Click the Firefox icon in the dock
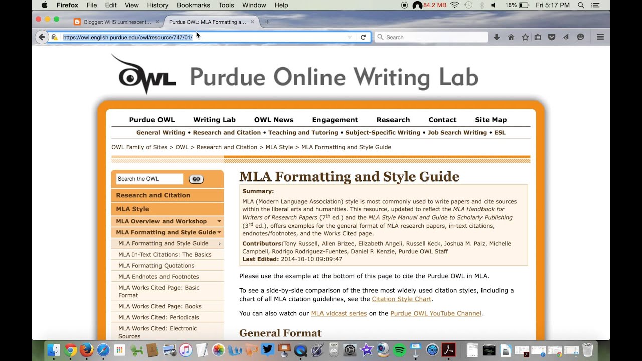Screen dimensions: 642x361 point(87,349)
